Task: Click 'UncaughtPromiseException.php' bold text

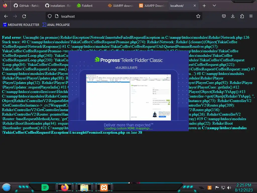Action: pos(97,132)
